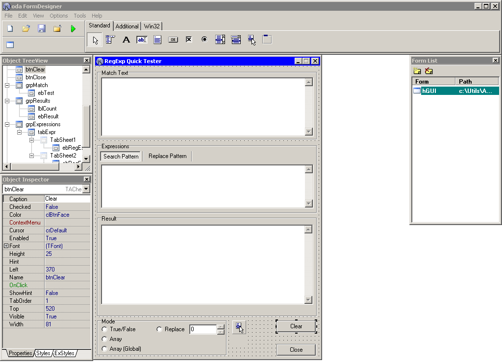The height and width of the screenshot is (362, 502).
Task: Click the Run form green play icon
Action: coord(73,29)
